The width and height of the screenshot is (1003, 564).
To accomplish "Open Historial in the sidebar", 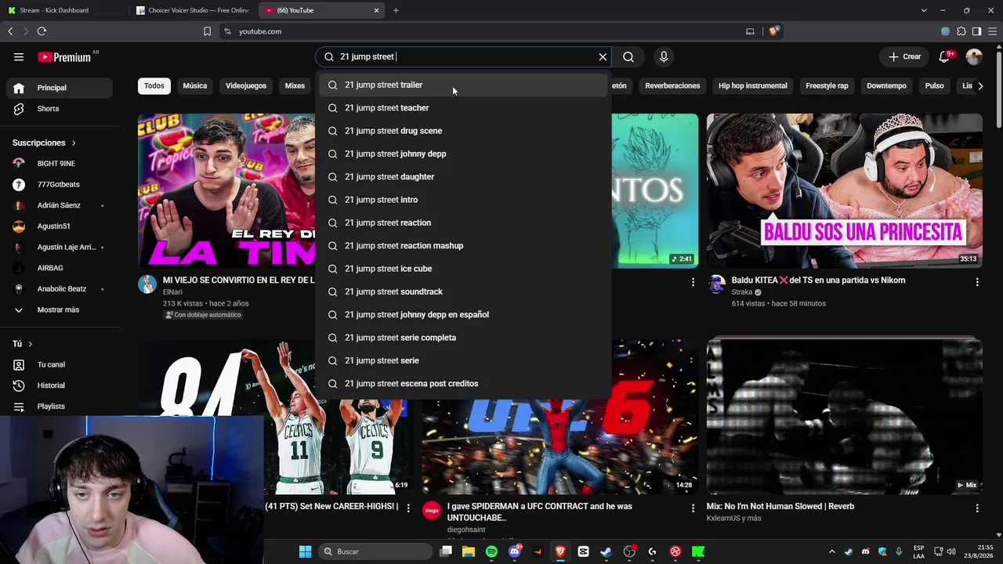I will [60, 385].
